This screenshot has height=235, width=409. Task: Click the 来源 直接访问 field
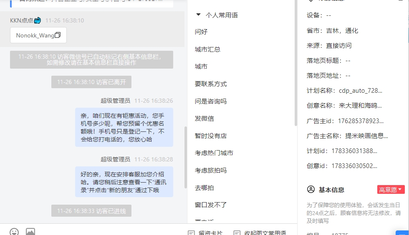tap(329, 45)
